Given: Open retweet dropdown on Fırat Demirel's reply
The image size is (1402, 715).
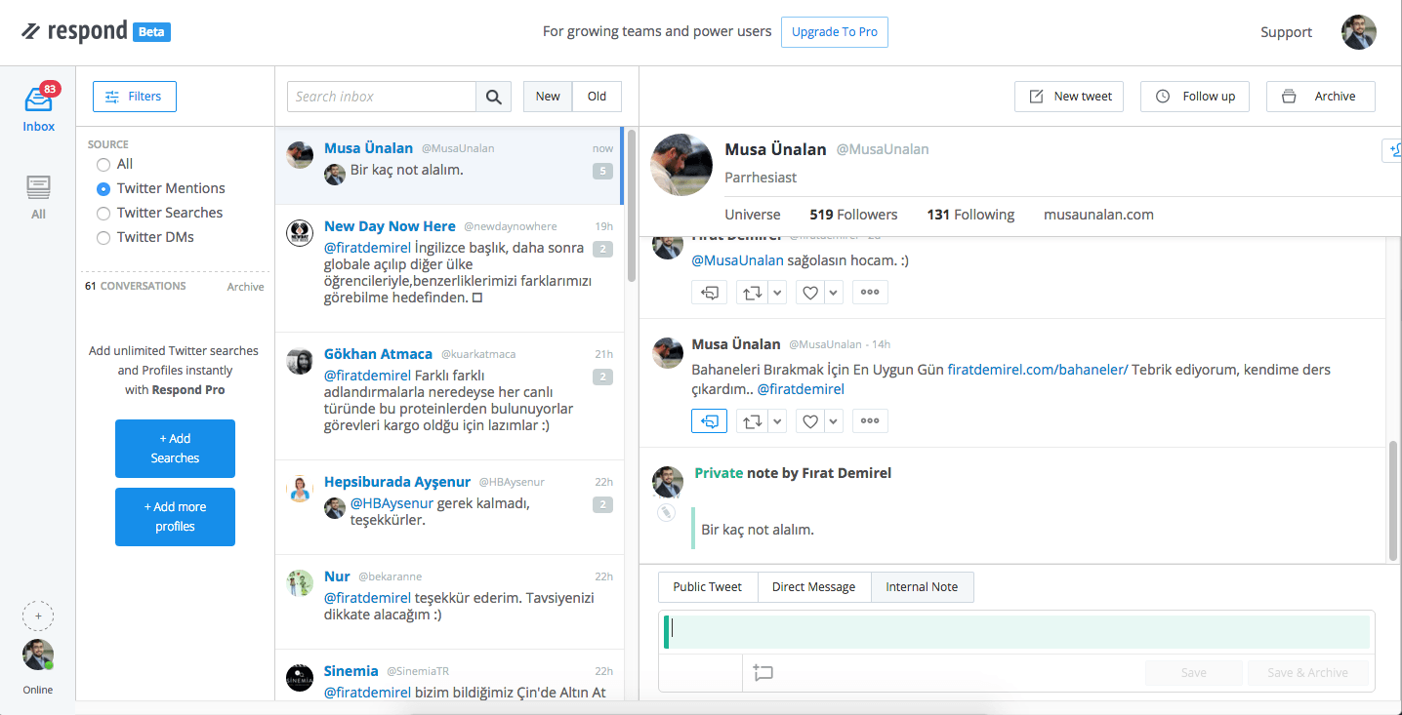Looking at the screenshot, I should point(776,292).
